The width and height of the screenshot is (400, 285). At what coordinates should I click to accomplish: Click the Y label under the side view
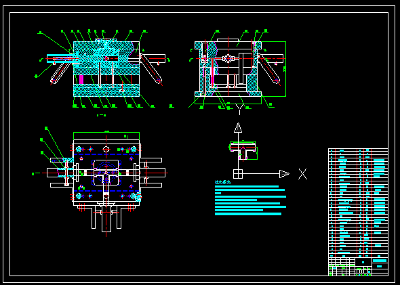[239, 109]
